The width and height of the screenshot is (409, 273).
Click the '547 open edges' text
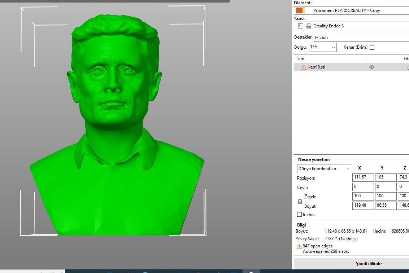coord(318,246)
